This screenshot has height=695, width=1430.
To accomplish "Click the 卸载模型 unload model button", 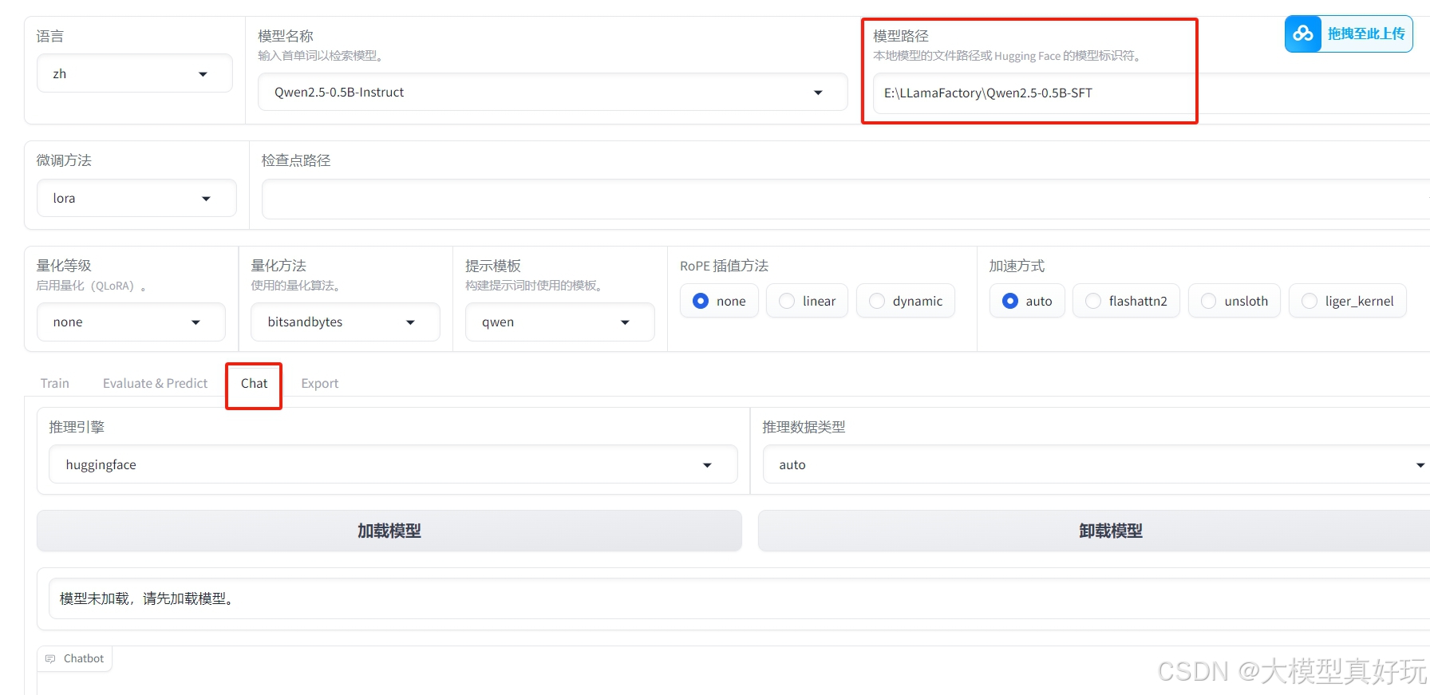I will (x=1094, y=531).
